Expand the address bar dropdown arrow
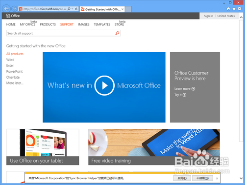 (x=73, y=9)
